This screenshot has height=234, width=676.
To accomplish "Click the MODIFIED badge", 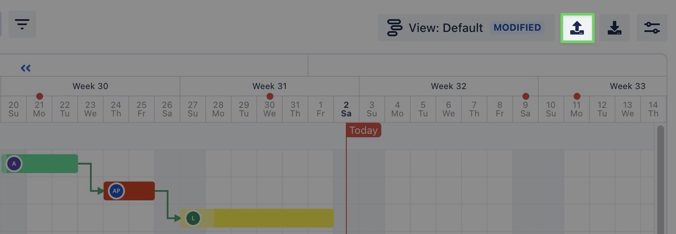I will tap(517, 28).
